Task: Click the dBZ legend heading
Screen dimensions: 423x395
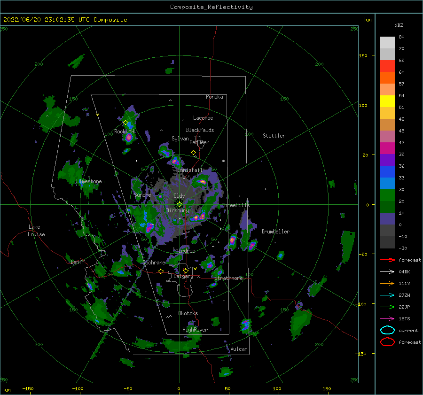Action: point(399,25)
